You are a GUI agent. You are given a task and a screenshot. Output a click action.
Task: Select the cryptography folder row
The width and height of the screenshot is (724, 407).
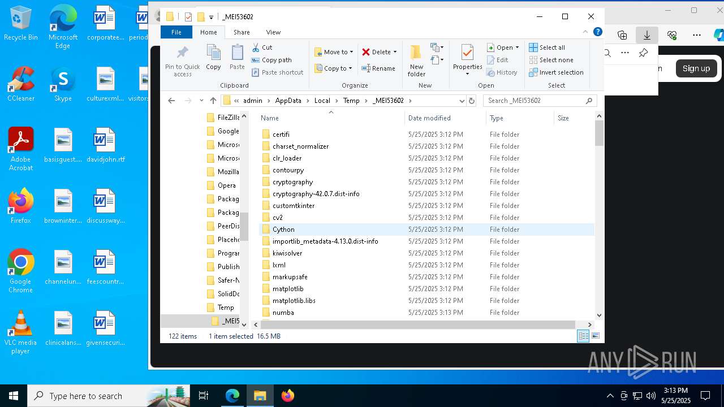426,182
